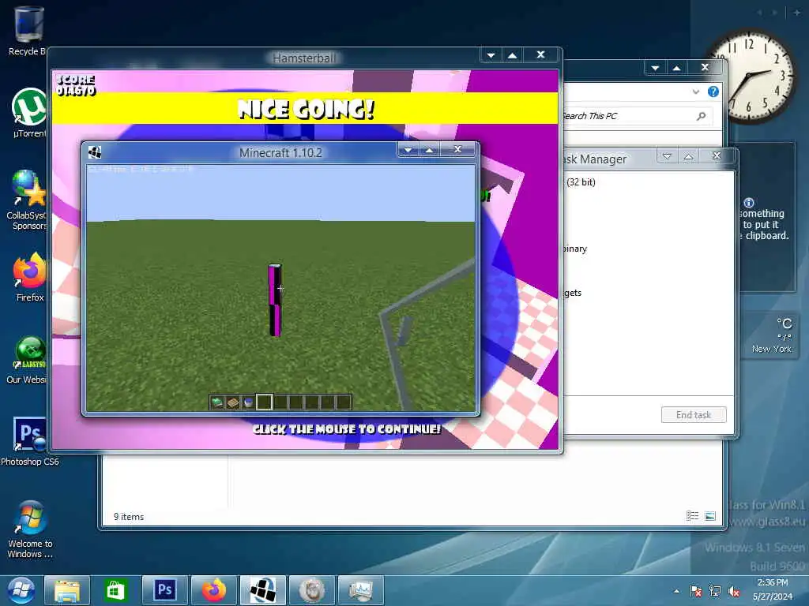The height and width of the screenshot is (606, 809).
Task: Maximize the Task Manager window
Action: point(688,155)
